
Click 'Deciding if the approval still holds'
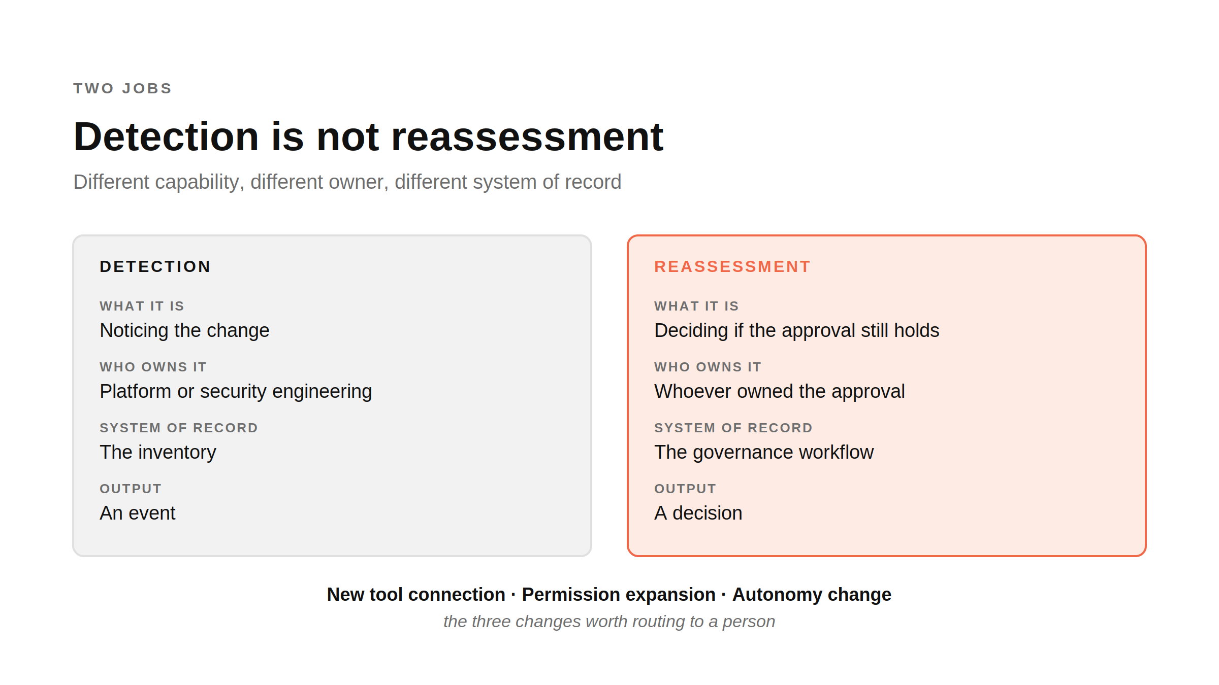(x=797, y=331)
